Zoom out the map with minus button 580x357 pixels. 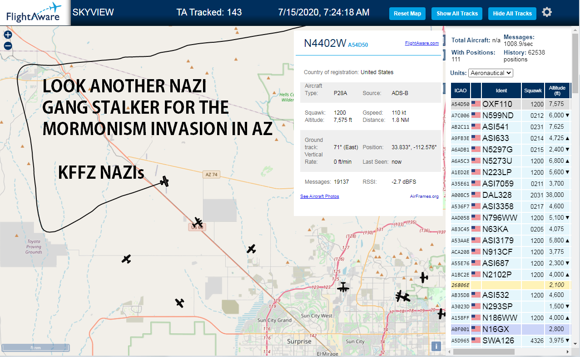pos(8,45)
